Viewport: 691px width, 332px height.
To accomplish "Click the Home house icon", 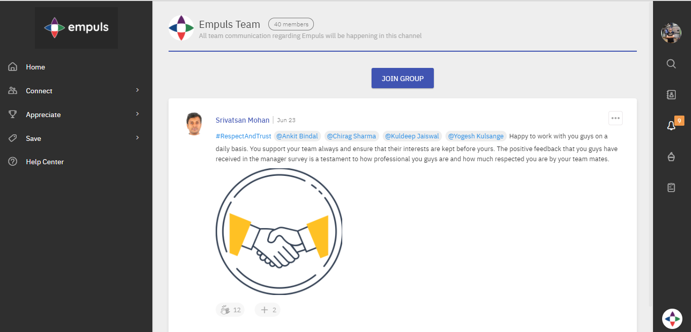I will pos(13,67).
